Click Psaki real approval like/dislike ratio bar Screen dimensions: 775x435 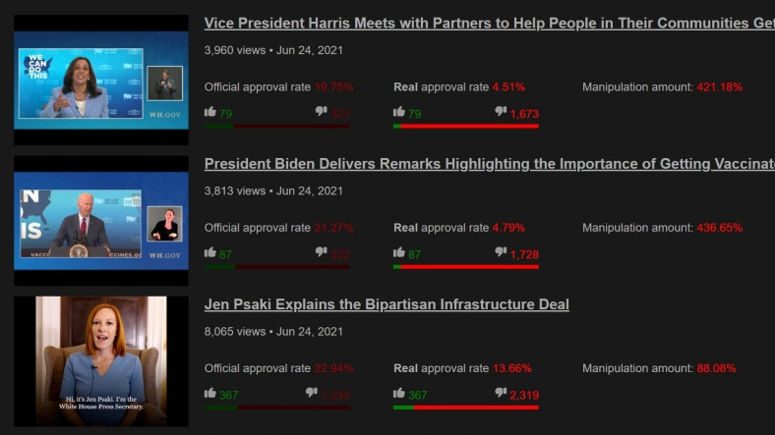pos(465,407)
